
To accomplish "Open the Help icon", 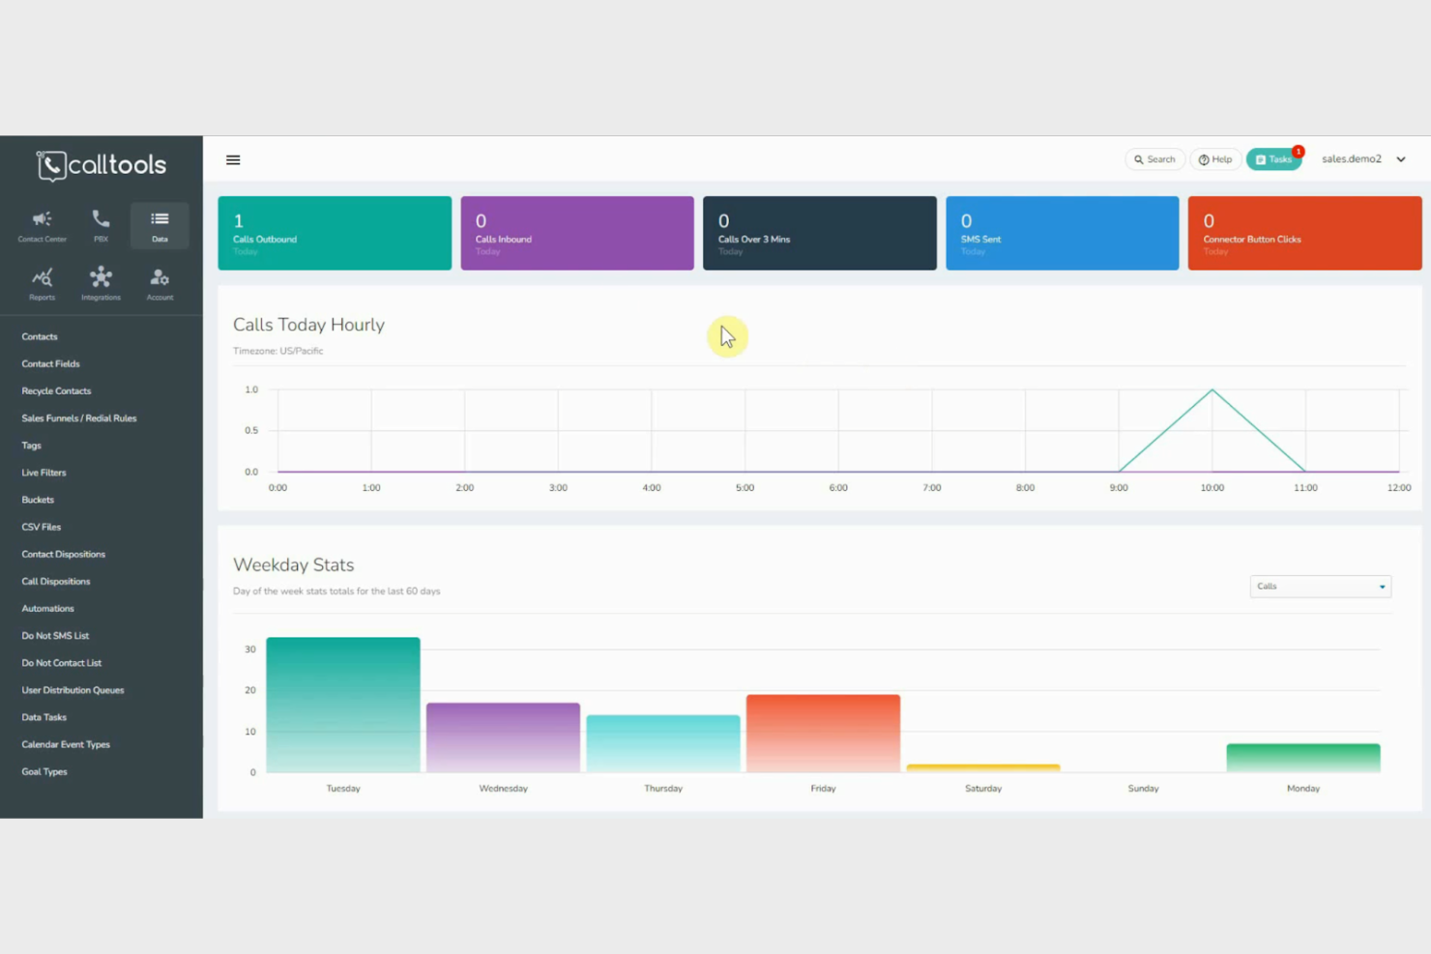I will pyautogui.click(x=1215, y=159).
